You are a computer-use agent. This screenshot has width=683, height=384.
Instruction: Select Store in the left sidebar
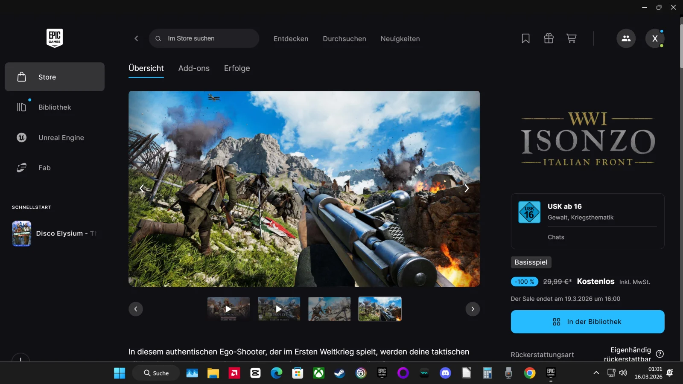(x=55, y=77)
